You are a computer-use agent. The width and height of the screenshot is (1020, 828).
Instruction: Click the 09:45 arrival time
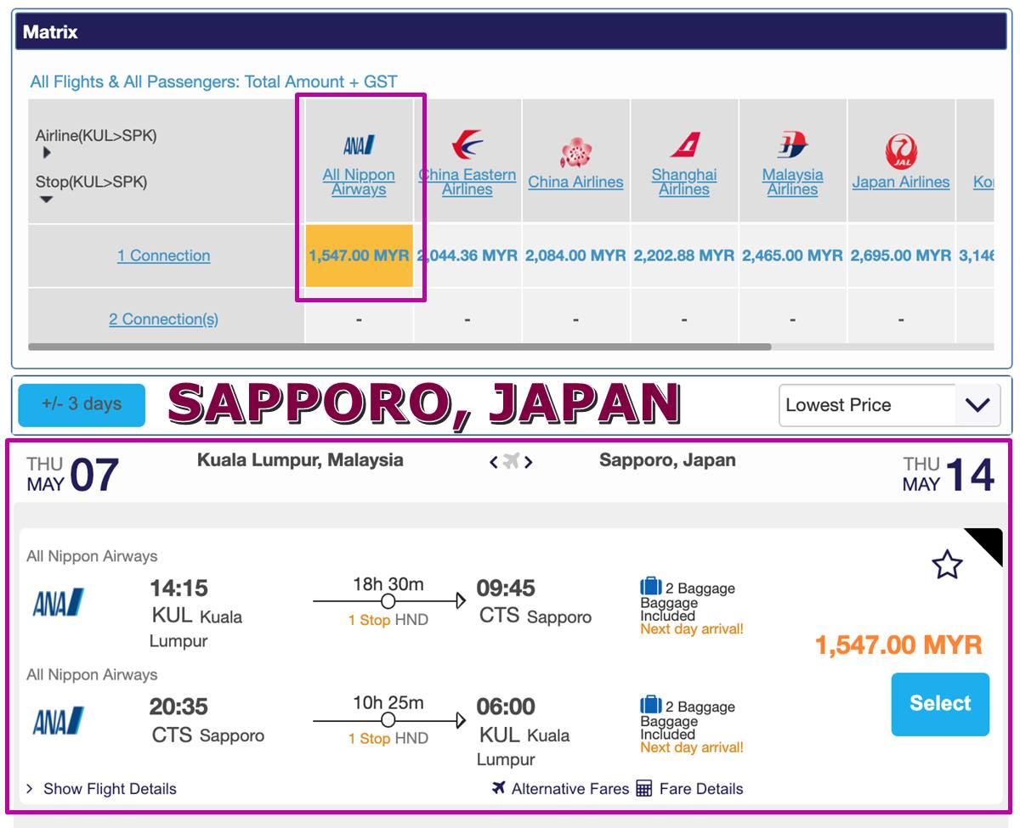(x=507, y=588)
